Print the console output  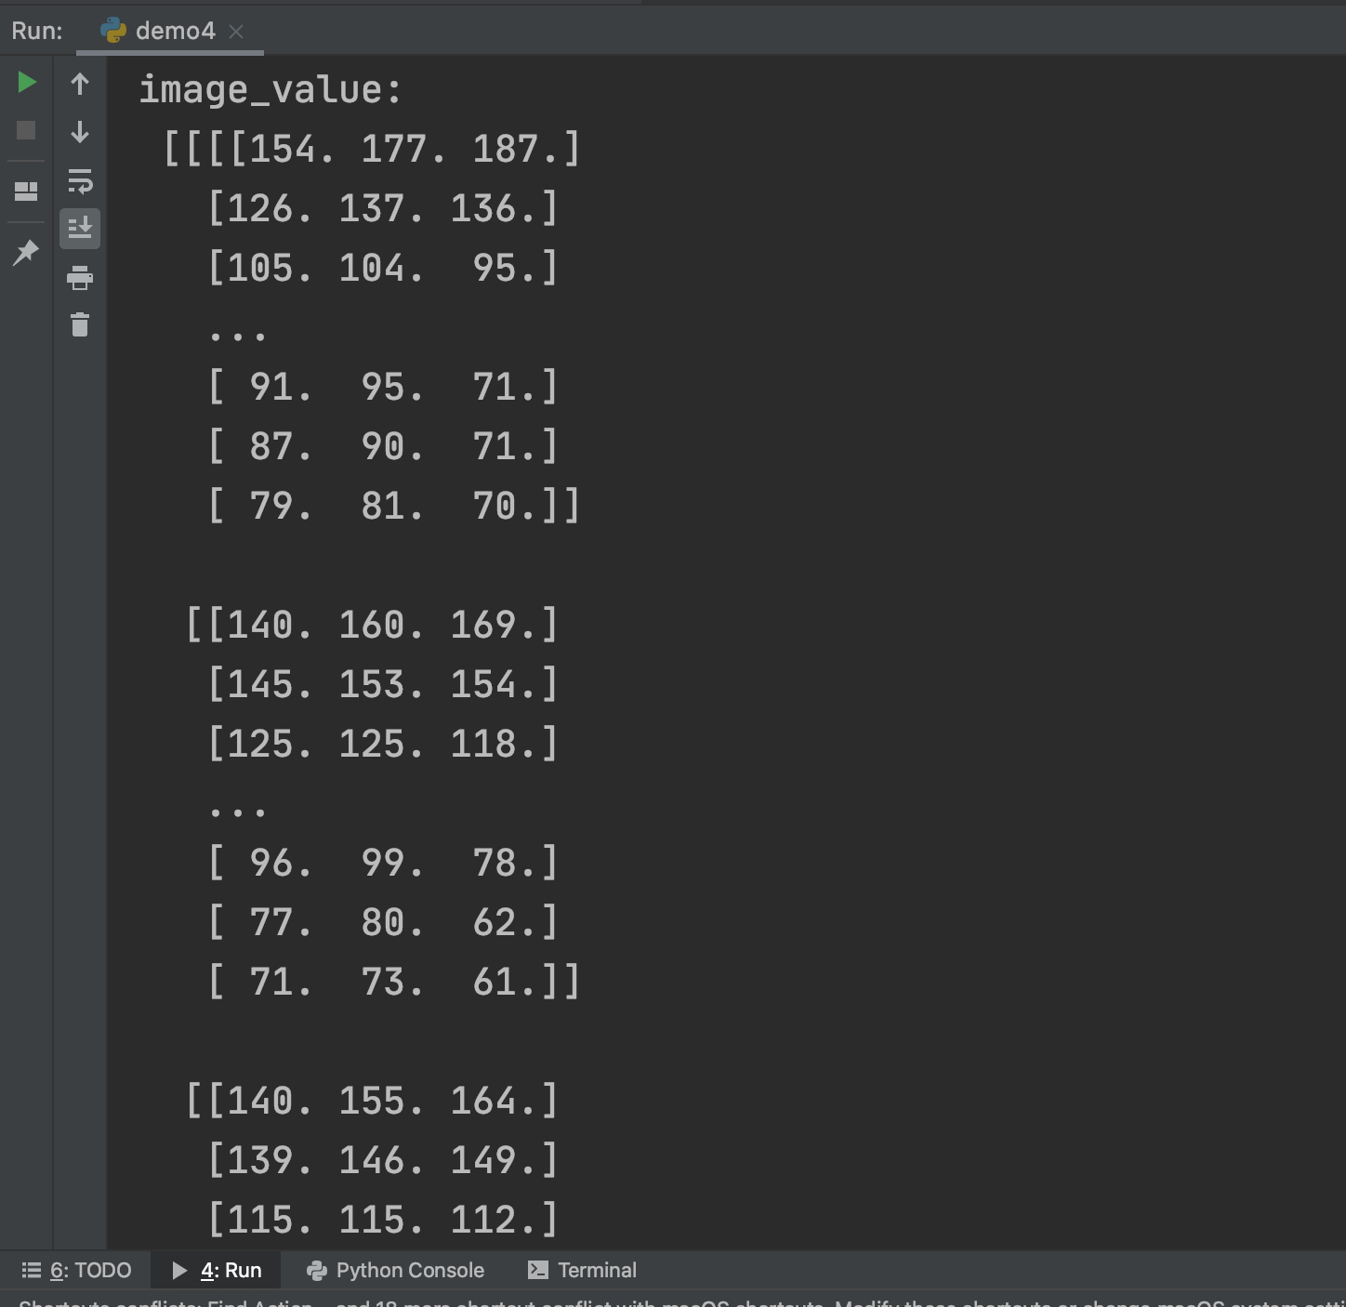pos(80,277)
